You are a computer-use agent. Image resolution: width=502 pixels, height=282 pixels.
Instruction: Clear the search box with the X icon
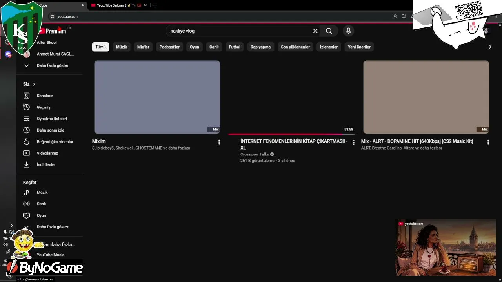click(315, 31)
